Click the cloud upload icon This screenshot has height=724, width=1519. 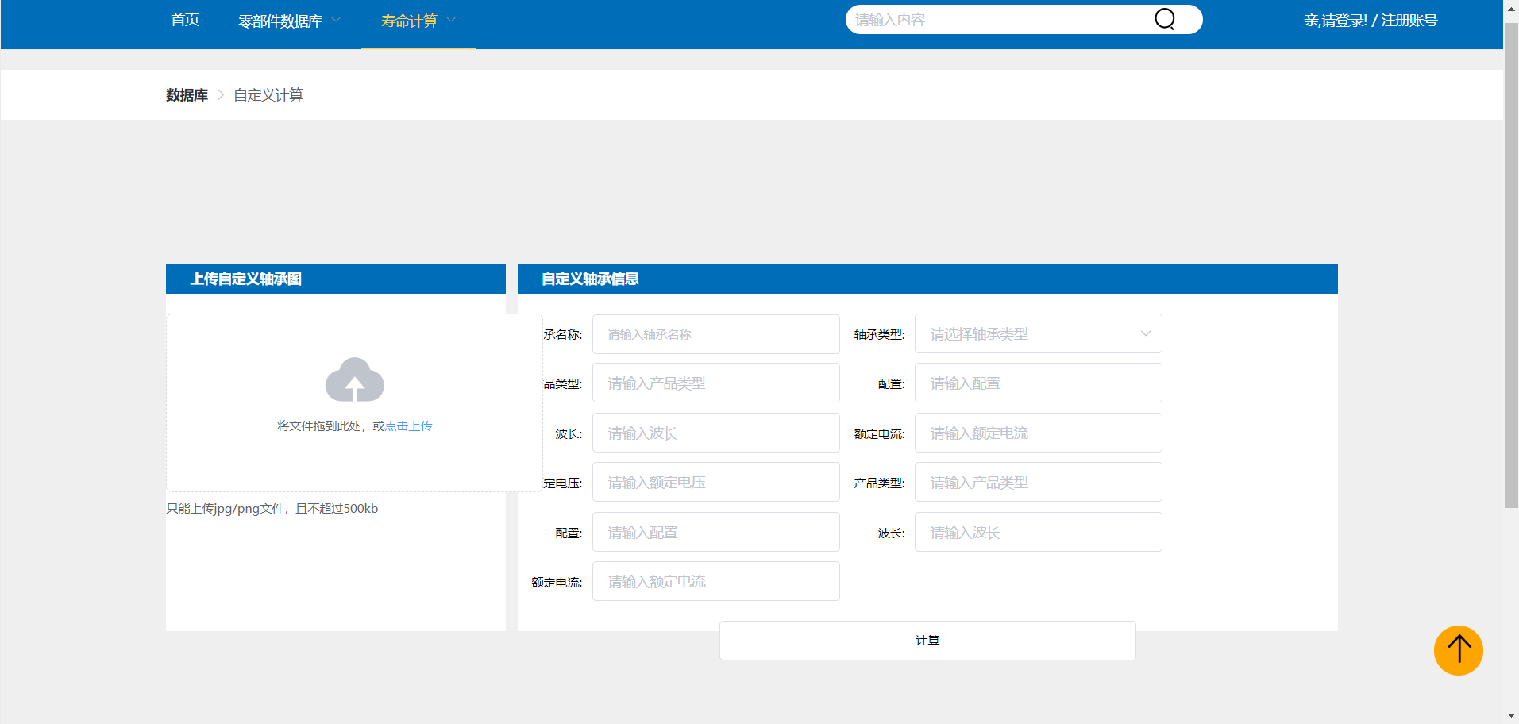pyautogui.click(x=355, y=379)
